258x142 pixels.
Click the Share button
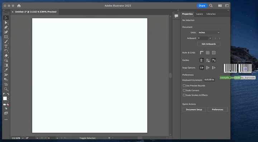coord(202,6)
